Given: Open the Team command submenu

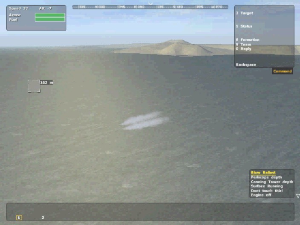Looking at the screenshot, I should [243, 45].
